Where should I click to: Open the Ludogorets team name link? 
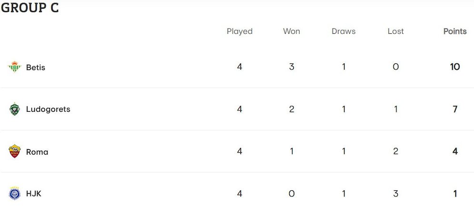[48, 109]
